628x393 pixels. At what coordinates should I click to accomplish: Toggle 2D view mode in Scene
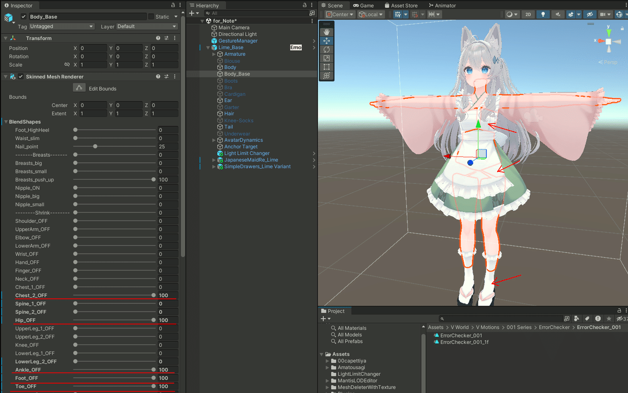click(x=529, y=15)
